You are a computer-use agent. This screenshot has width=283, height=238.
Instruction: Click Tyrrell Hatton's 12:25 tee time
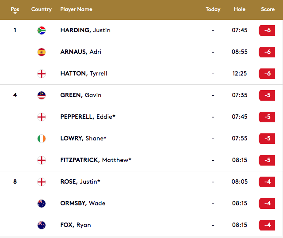[240, 73]
